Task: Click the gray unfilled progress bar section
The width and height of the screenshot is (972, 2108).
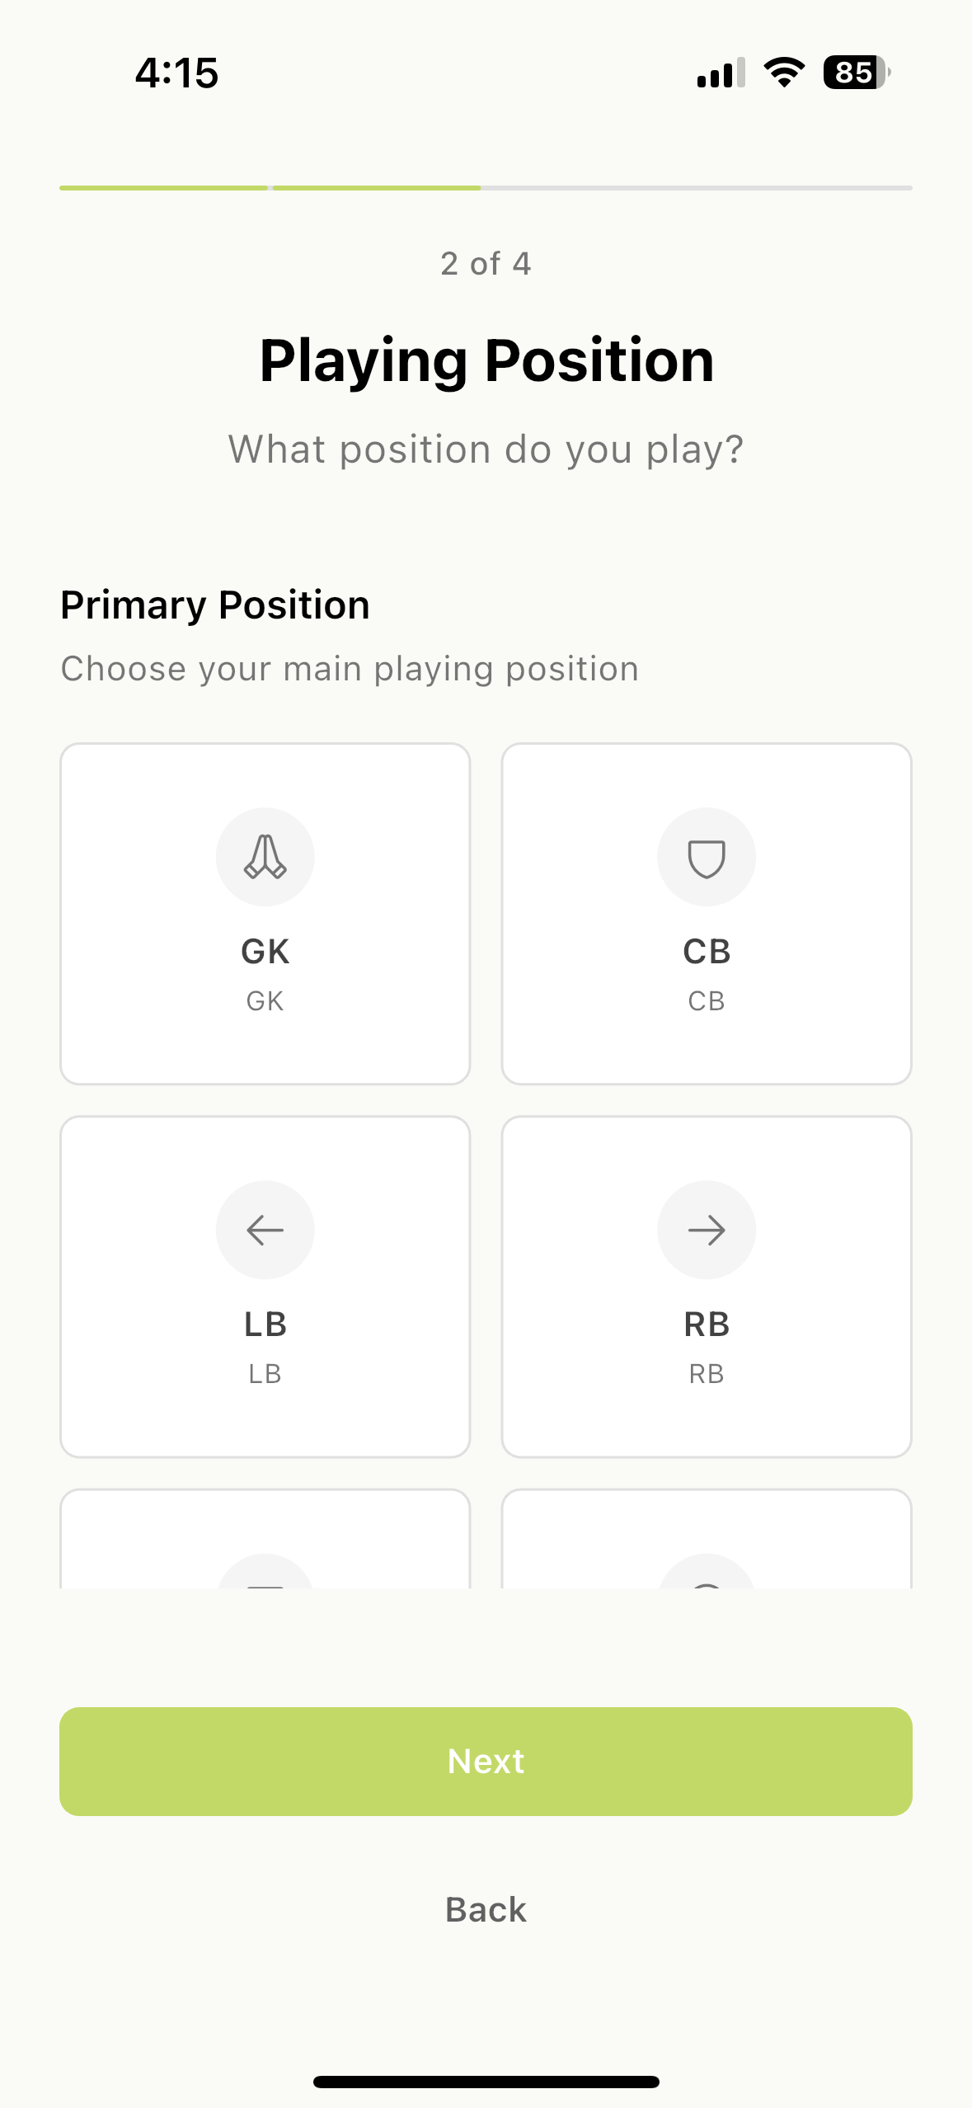Action: coord(697,188)
